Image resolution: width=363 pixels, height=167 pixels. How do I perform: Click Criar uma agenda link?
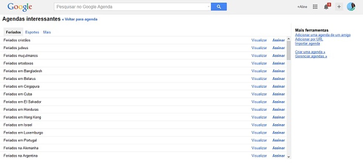coord(310,52)
